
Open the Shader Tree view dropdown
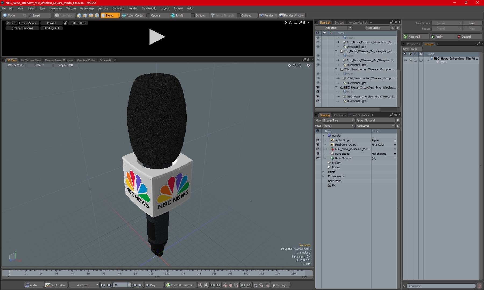(338, 121)
